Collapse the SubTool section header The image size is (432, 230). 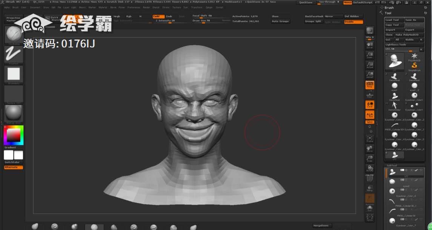(392, 165)
